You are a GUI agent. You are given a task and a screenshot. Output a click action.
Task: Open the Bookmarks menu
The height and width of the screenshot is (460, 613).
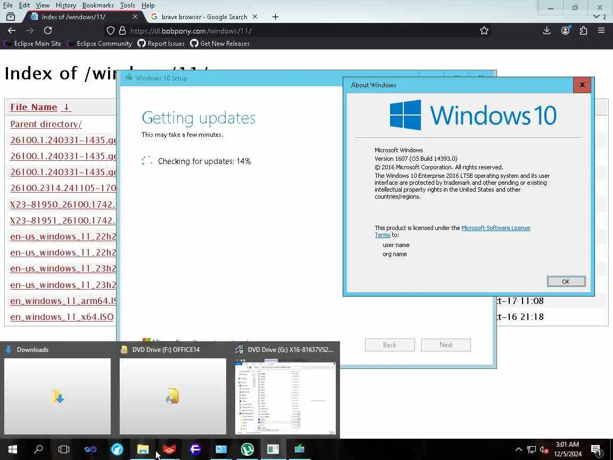[98, 5]
